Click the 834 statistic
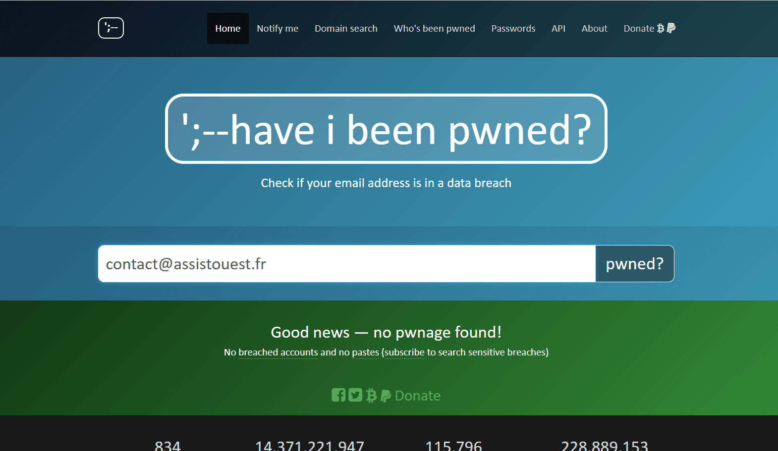 click(167, 446)
